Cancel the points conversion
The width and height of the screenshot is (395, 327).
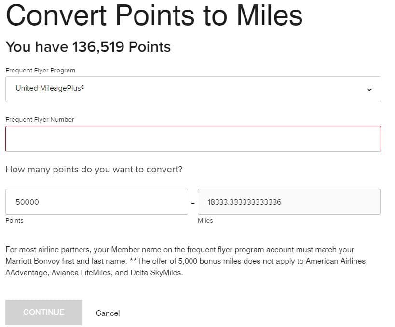coord(108,313)
